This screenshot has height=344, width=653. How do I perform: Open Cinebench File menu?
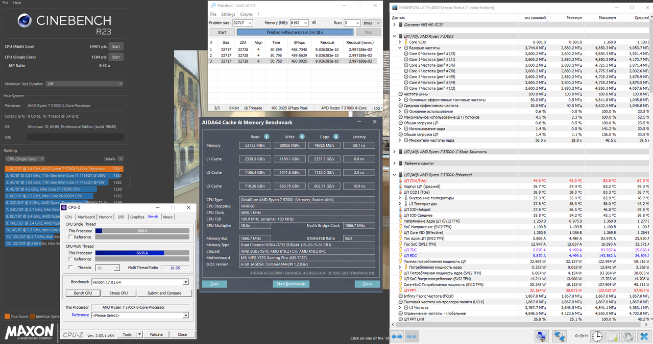coord(6,3)
